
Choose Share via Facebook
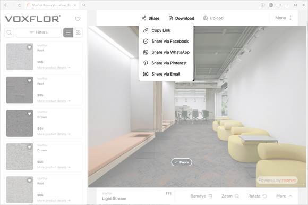pyautogui.click(x=166, y=42)
